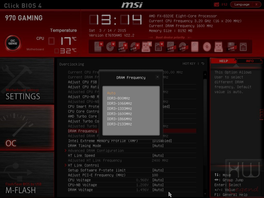Image resolution: width=264 pixels, height=198 pixels.
Task: Select the highlighted CD/DVD boot icon
Action: pos(207,47)
